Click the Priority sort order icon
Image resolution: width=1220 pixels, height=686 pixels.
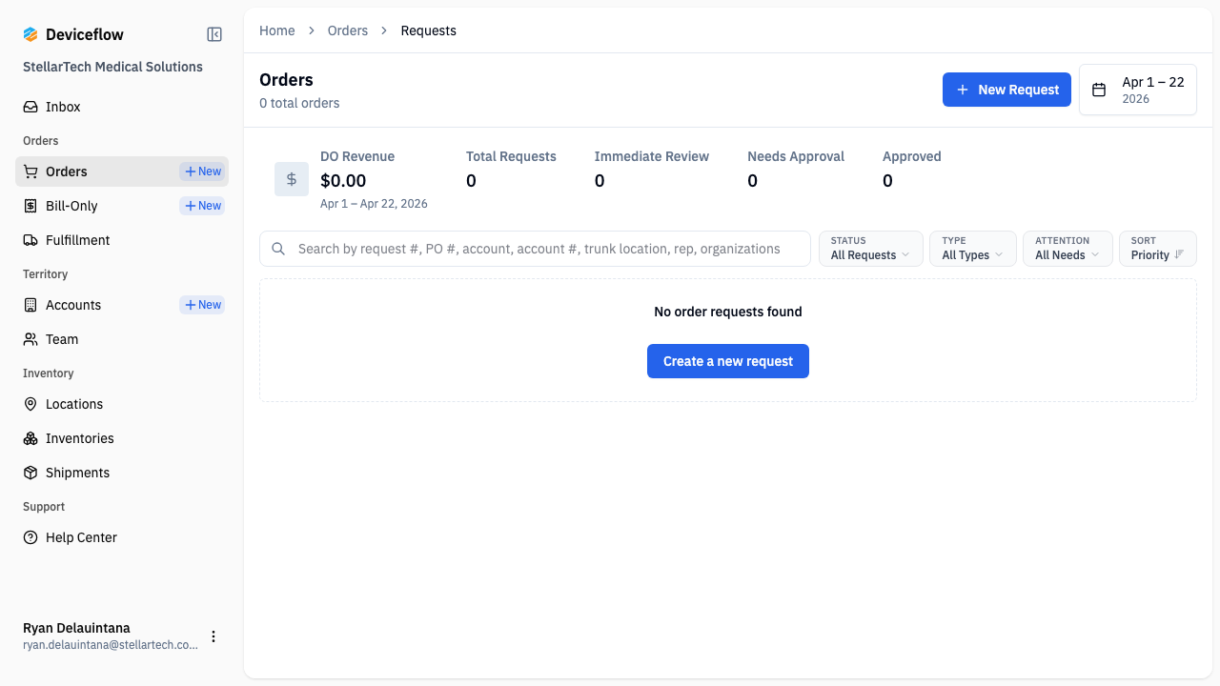pos(1180,254)
